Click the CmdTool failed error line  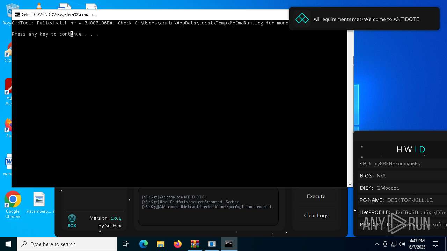[x=150, y=23]
